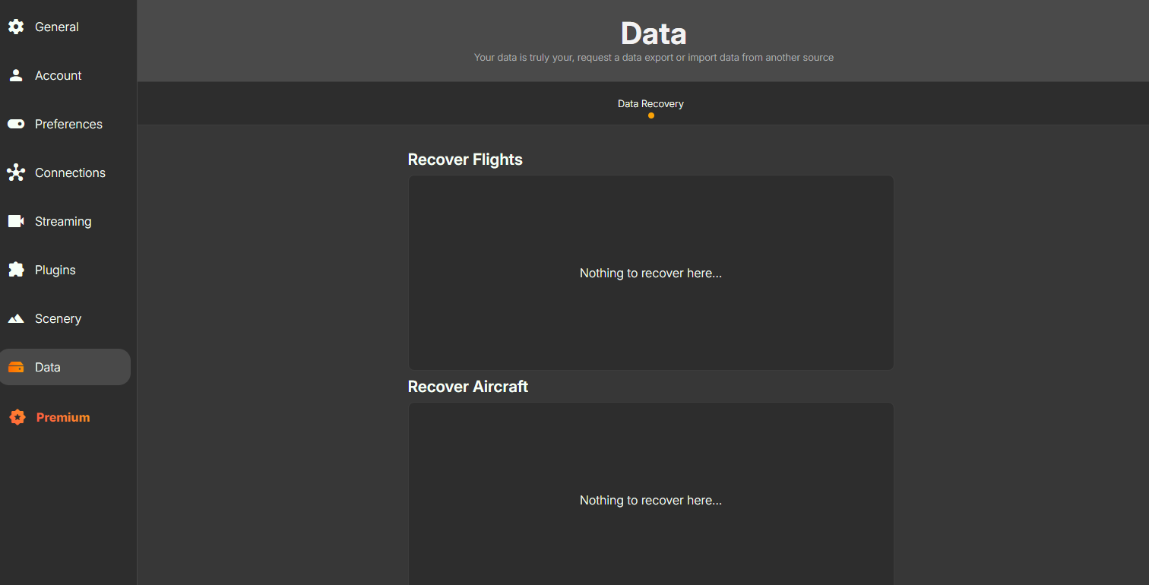The width and height of the screenshot is (1149, 585).
Task: Click the puzzle piece Plugins icon
Action: click(16, 270)
